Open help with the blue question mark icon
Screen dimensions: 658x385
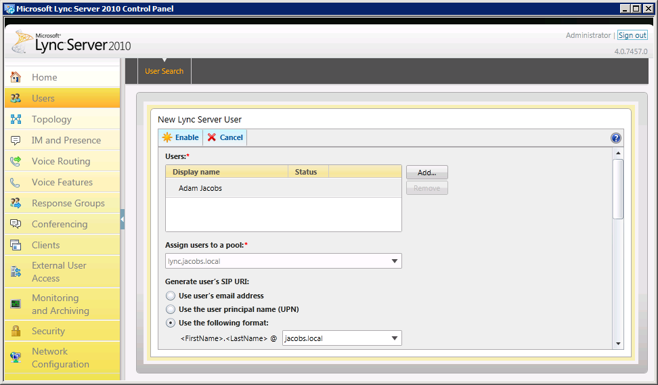tap(615, 138)
